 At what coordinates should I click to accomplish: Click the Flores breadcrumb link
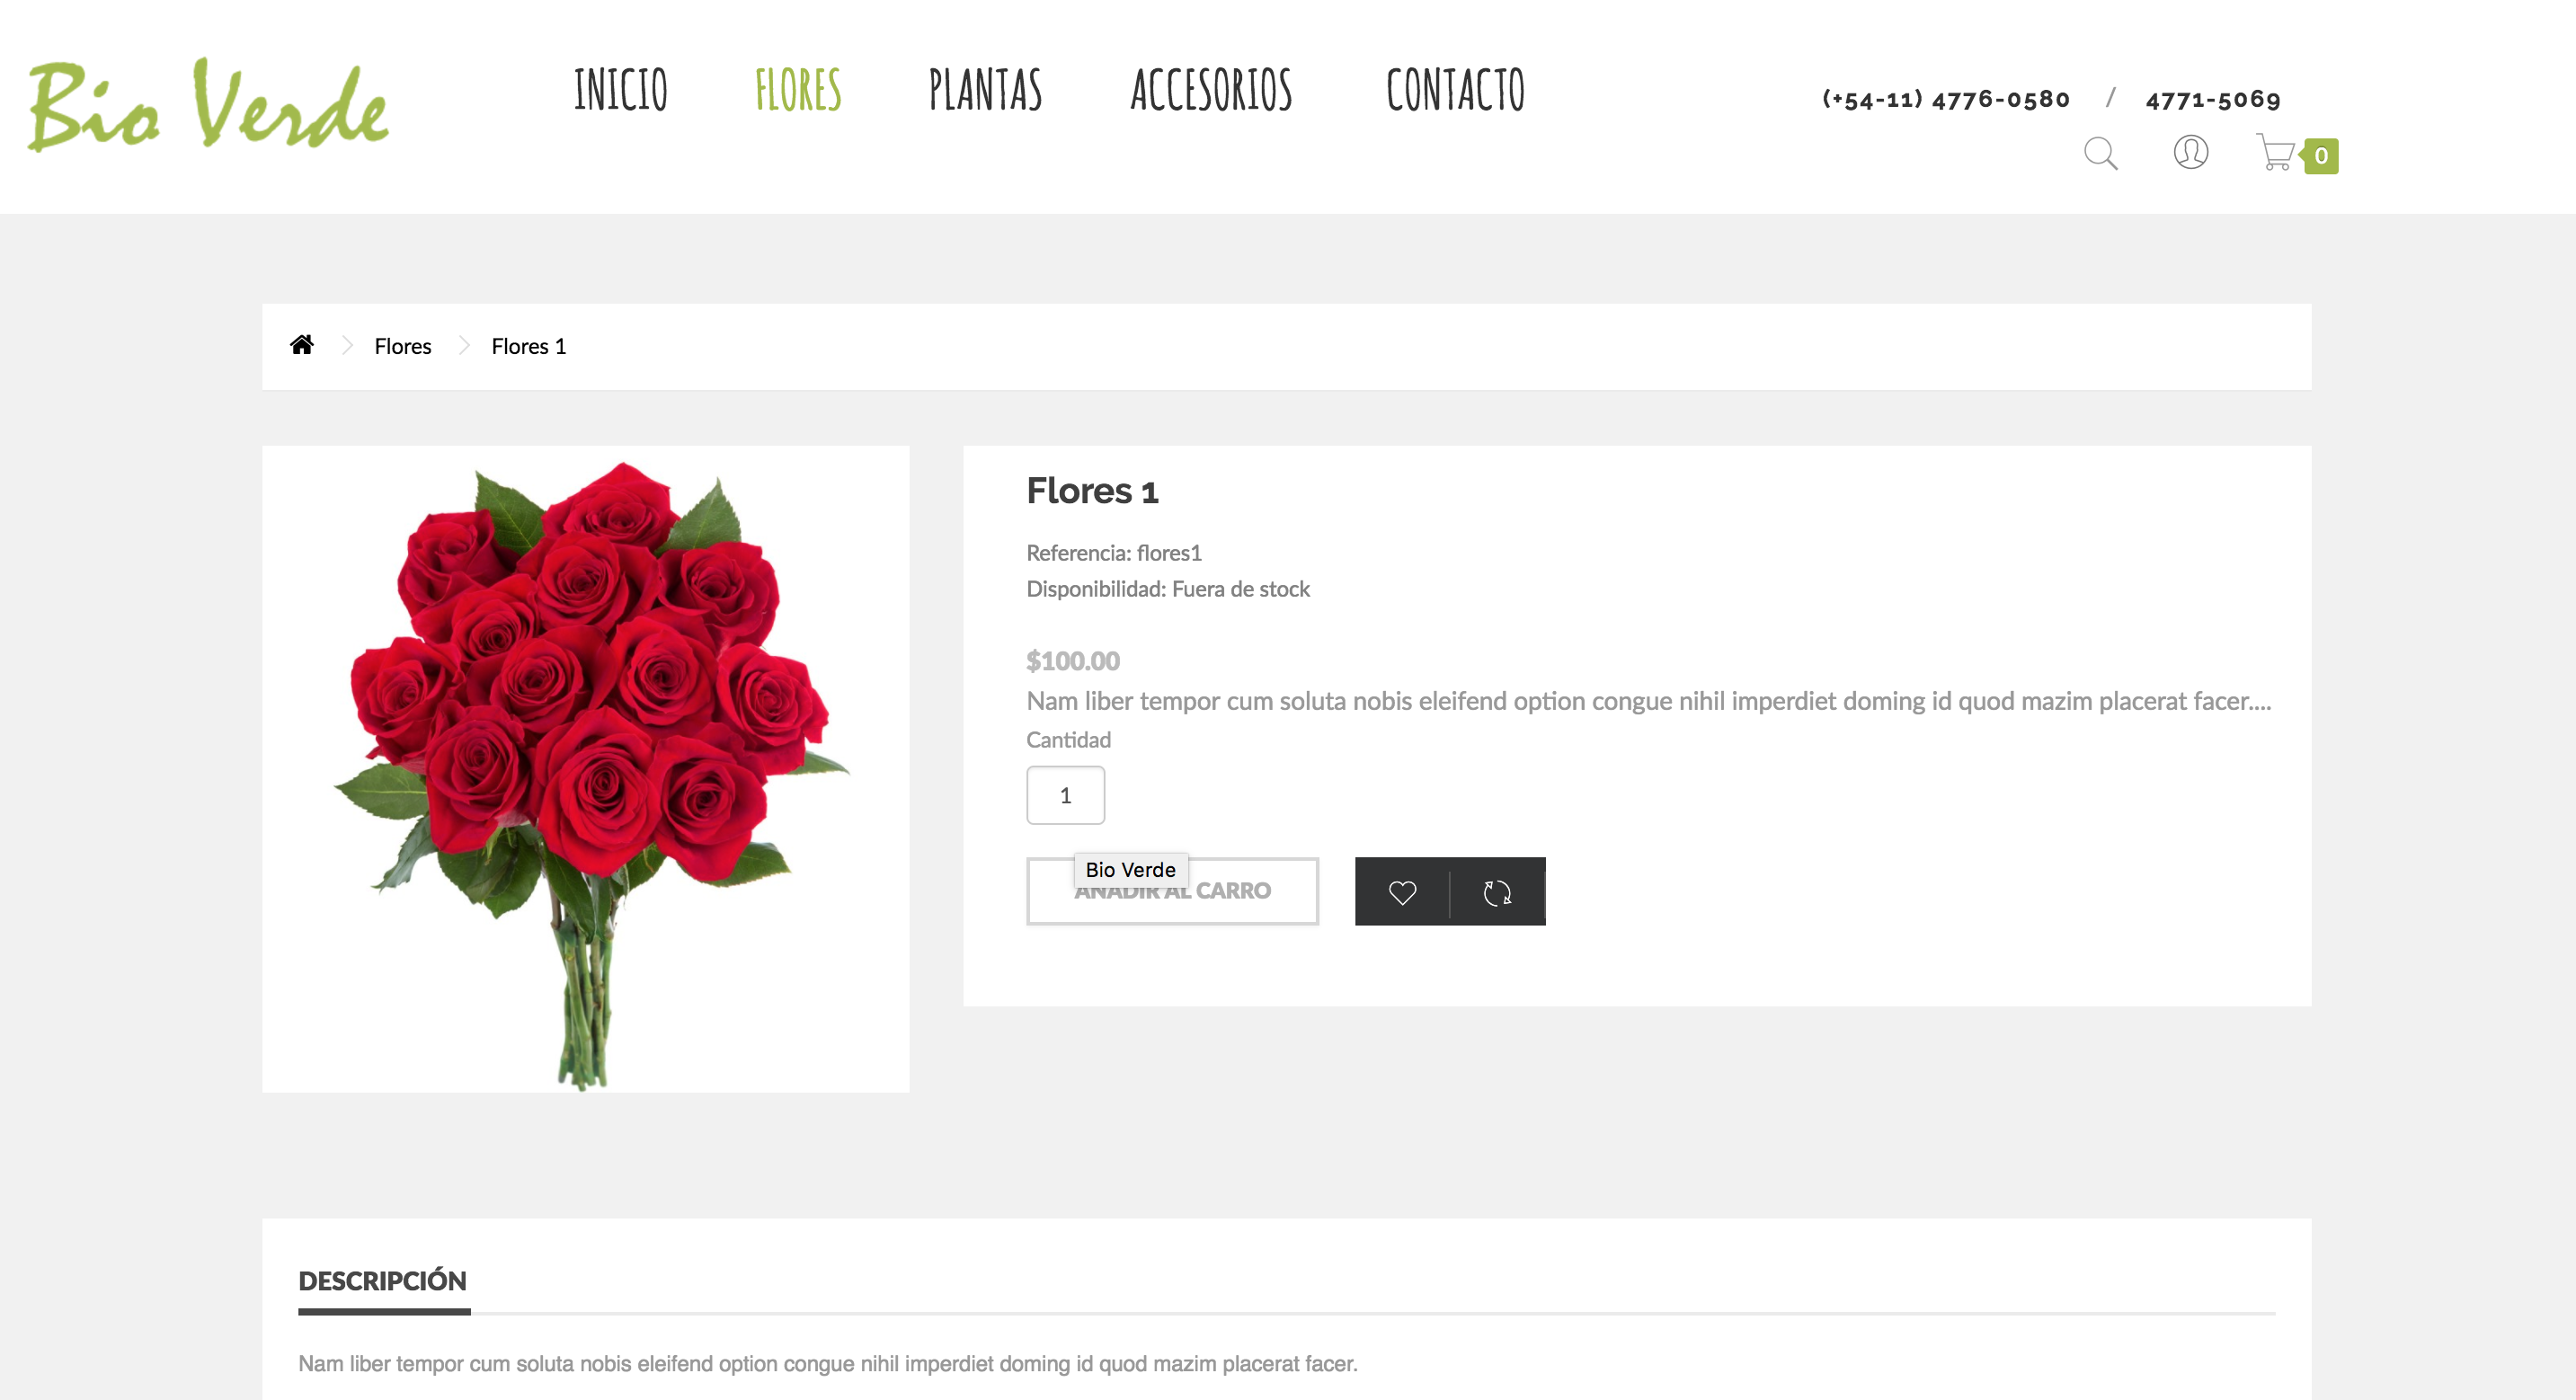point(403,346)
